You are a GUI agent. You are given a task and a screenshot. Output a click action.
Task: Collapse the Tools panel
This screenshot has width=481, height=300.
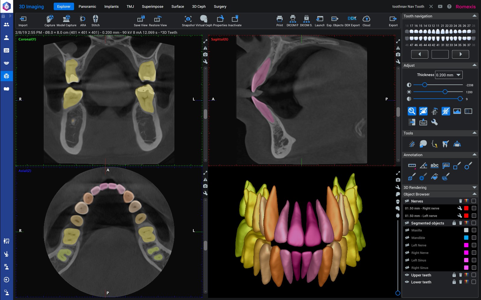tap(474, 133)
